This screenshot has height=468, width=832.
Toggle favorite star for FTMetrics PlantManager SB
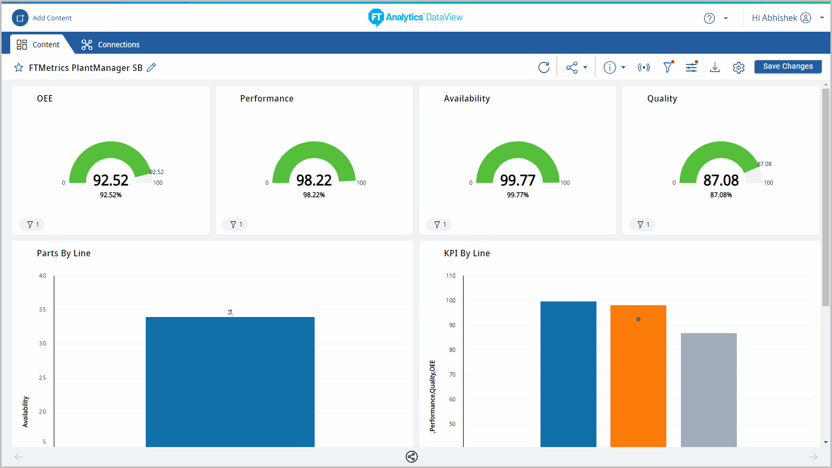pyautogui.click(x=19, y=68)
